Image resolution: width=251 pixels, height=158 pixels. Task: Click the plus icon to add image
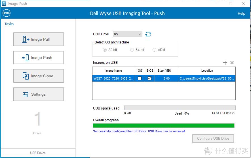pos(225,63)
